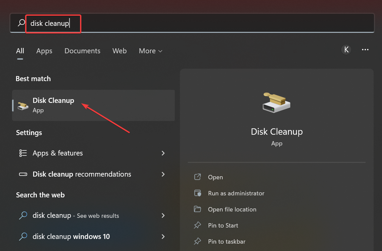
Task: Switch to the Apps tab
Action: click(x=44, y=51)
